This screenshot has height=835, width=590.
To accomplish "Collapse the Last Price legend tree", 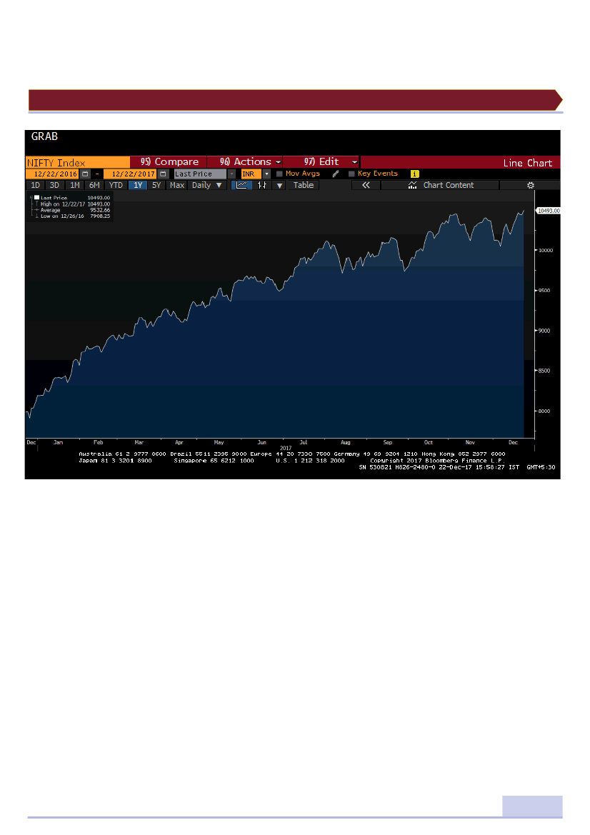I will click(31, 198).
